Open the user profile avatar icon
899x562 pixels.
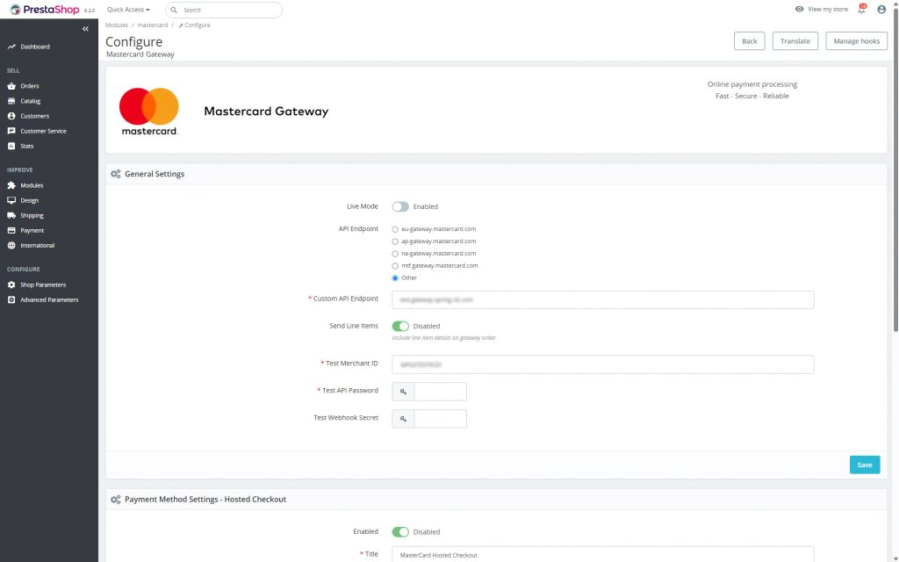coord(881,9)
